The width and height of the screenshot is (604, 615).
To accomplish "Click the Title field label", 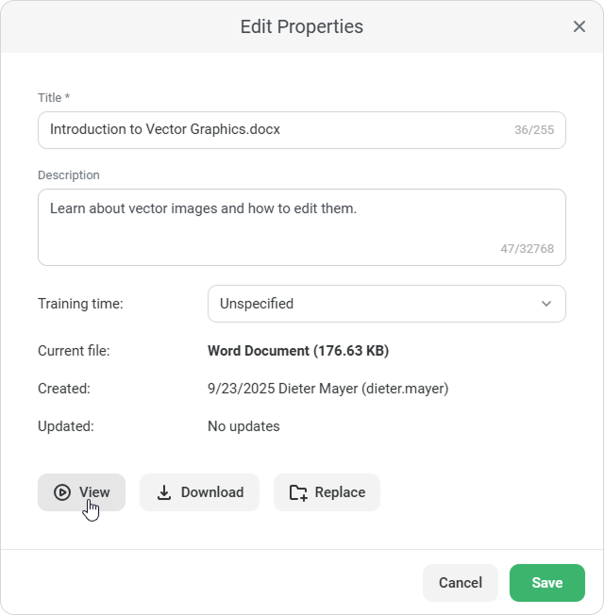I will click(54, 98).
